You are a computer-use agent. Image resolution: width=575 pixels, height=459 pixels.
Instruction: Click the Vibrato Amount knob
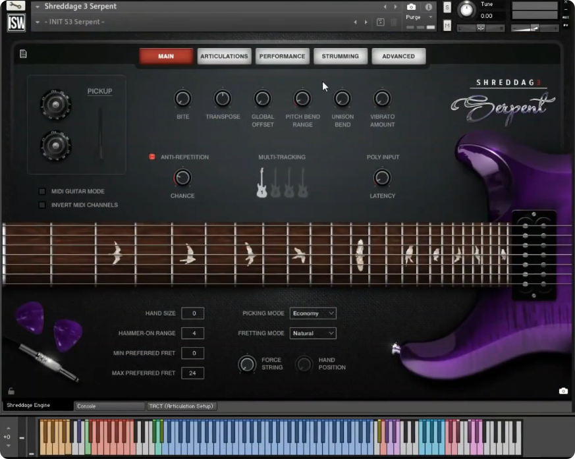point(382,98)
